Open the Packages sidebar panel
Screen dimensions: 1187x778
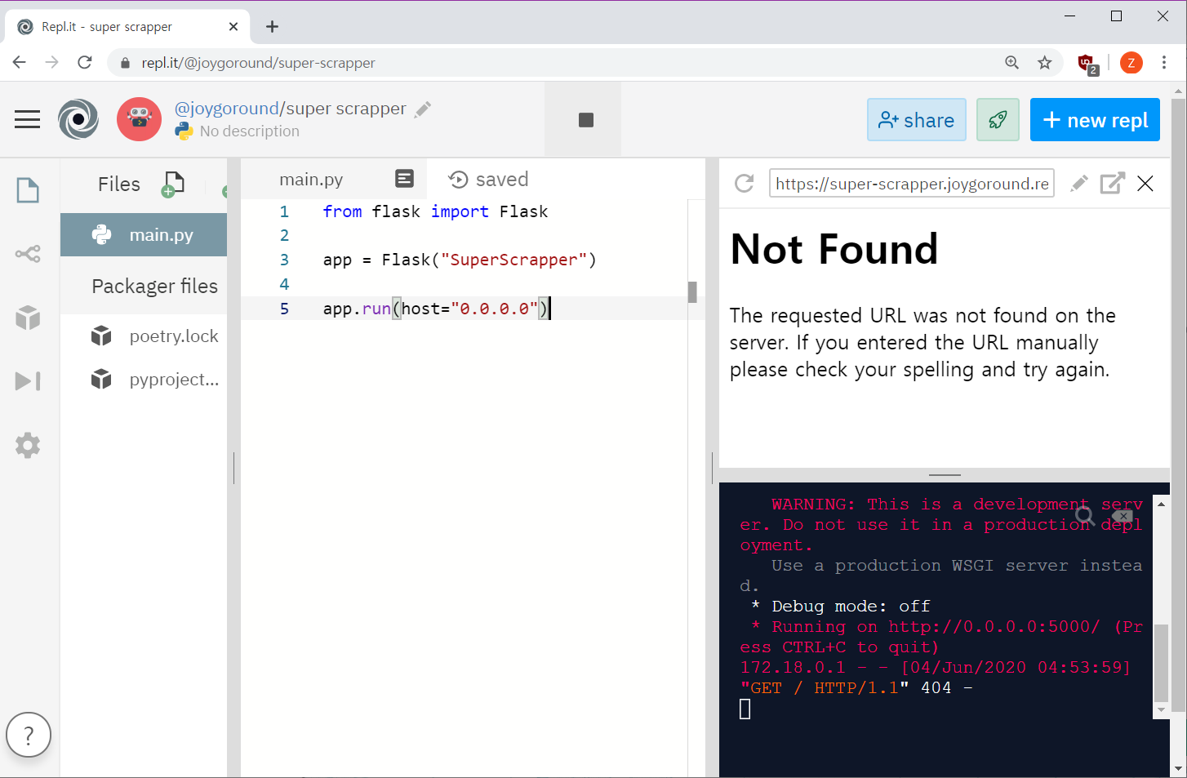pyautogui.click(x=28, y=318)
